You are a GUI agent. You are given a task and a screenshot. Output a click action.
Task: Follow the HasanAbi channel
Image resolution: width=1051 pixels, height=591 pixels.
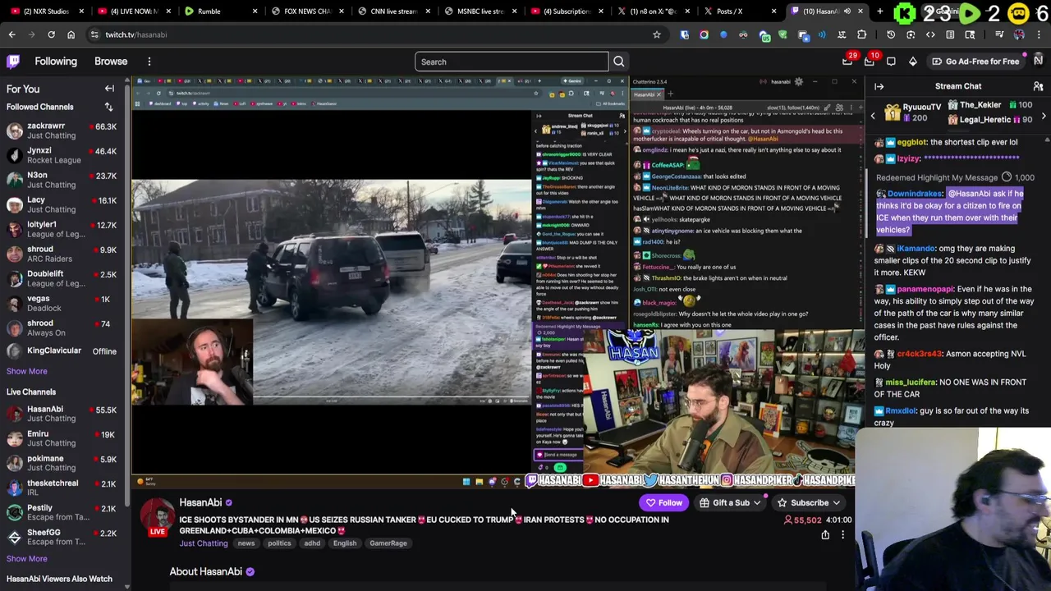(663, 503)
